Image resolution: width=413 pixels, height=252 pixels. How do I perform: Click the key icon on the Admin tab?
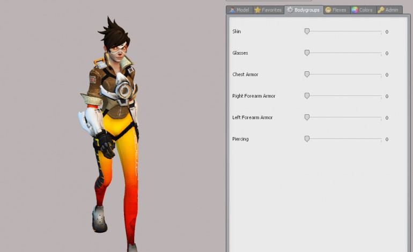[x=381, y=10]
